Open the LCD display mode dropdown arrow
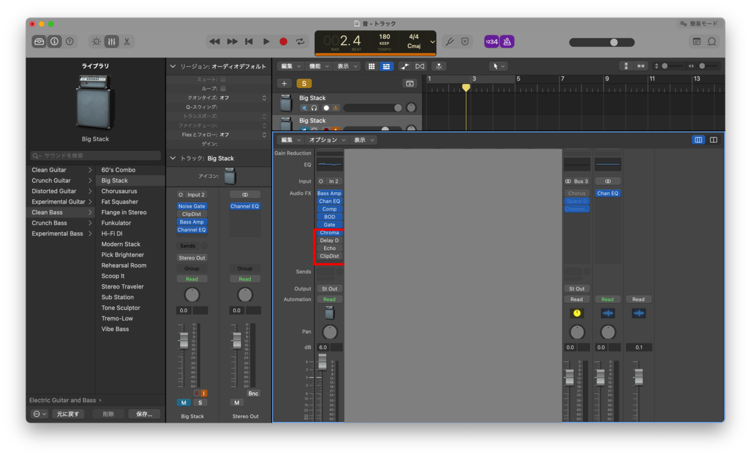This screenshot has height=457, width=751. (x=432, y=42)
